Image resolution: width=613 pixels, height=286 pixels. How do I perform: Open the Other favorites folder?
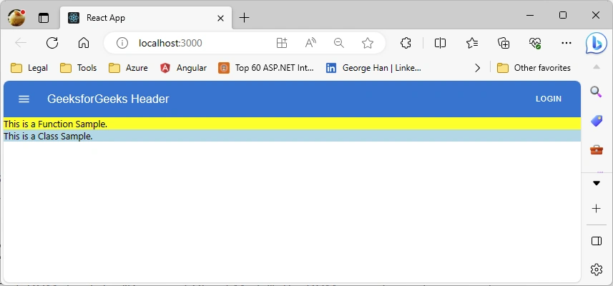pyautogui.click(x=534, y=68)
